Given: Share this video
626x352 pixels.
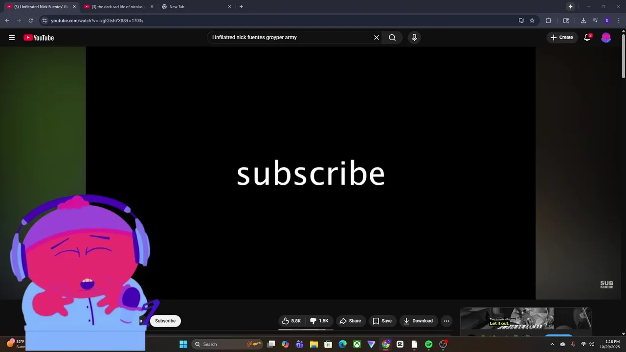Looking at the screenshot, I should point(350,321).
